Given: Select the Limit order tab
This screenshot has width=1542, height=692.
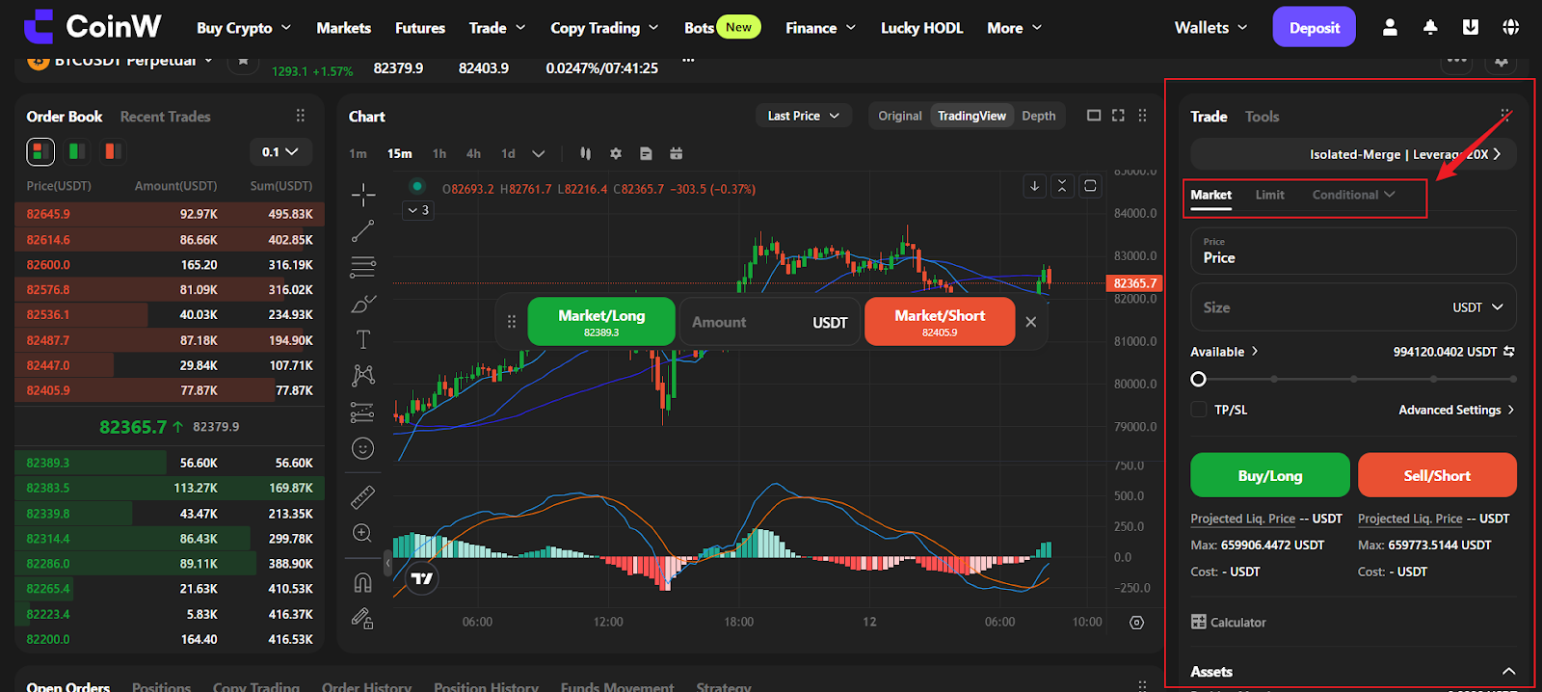Looking at the screenshot, I should coord(1269,195).
